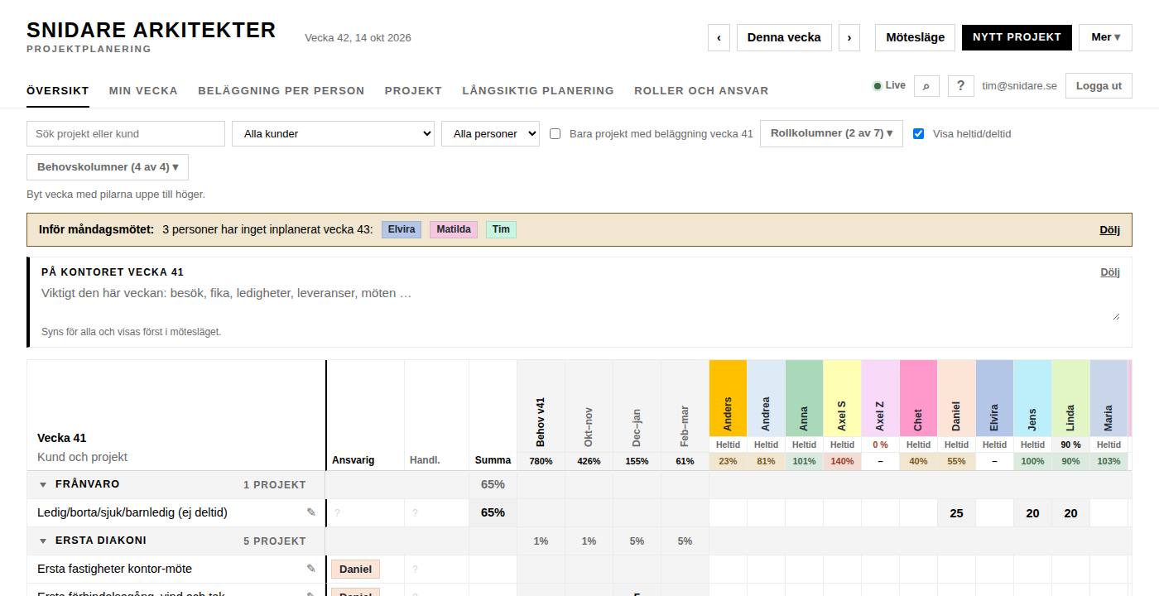The image size is (1159, 596).
Task: Open Alla kunder dropdown
Action: [333, 133]
